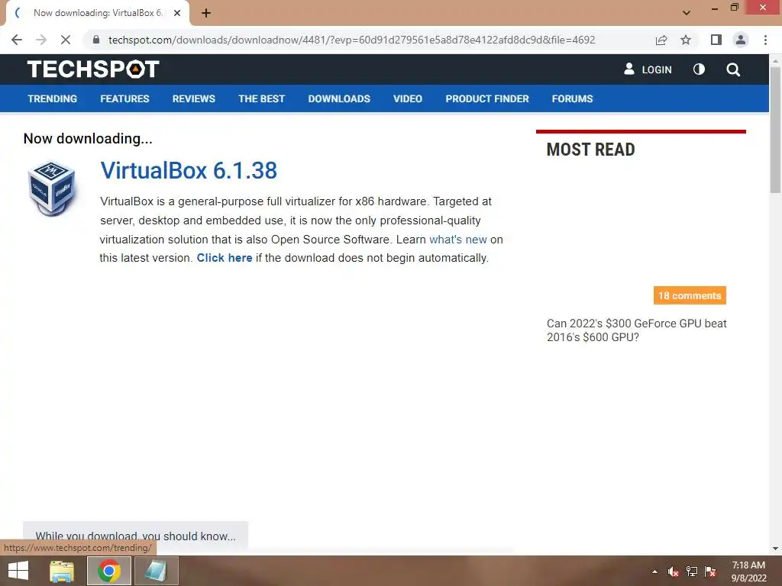Open a new tab with plus button
The height and width of the screenshot is (586, 782).
point(206,13)
